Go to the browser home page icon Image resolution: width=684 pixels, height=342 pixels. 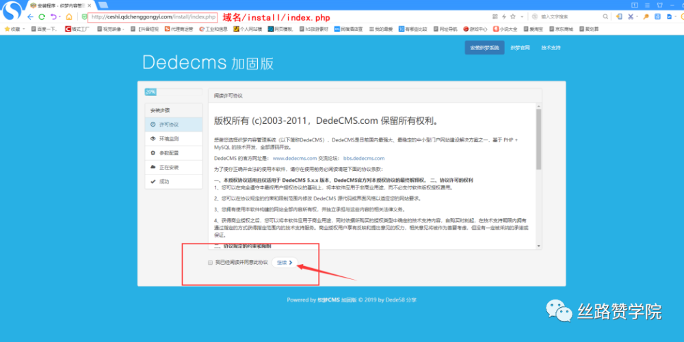[69, 17]
